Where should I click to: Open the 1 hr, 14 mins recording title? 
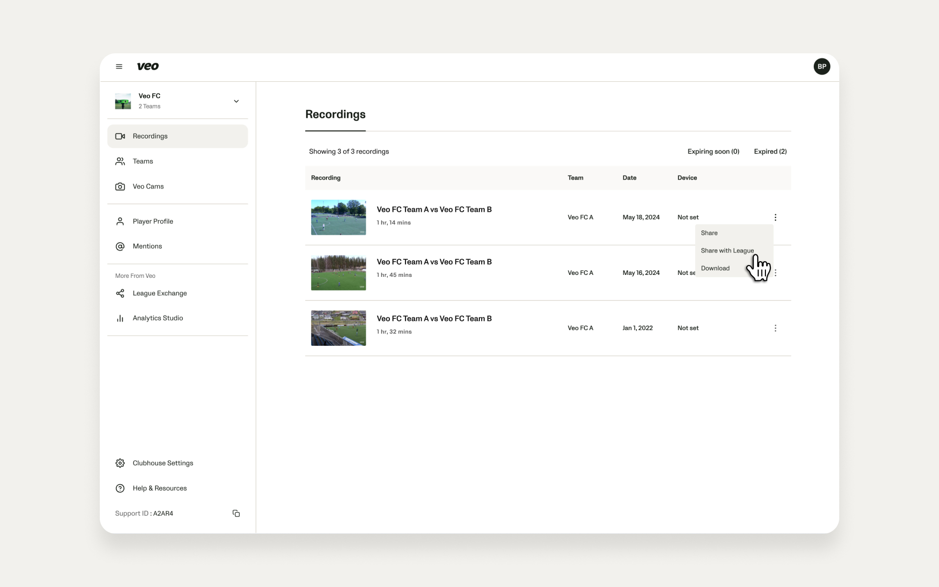[434, 209]
